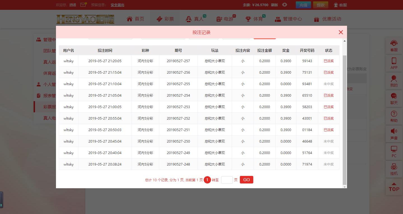Click the 状态 column header
403x214 pixels.
pyautogui.click(x=329, y=50)
